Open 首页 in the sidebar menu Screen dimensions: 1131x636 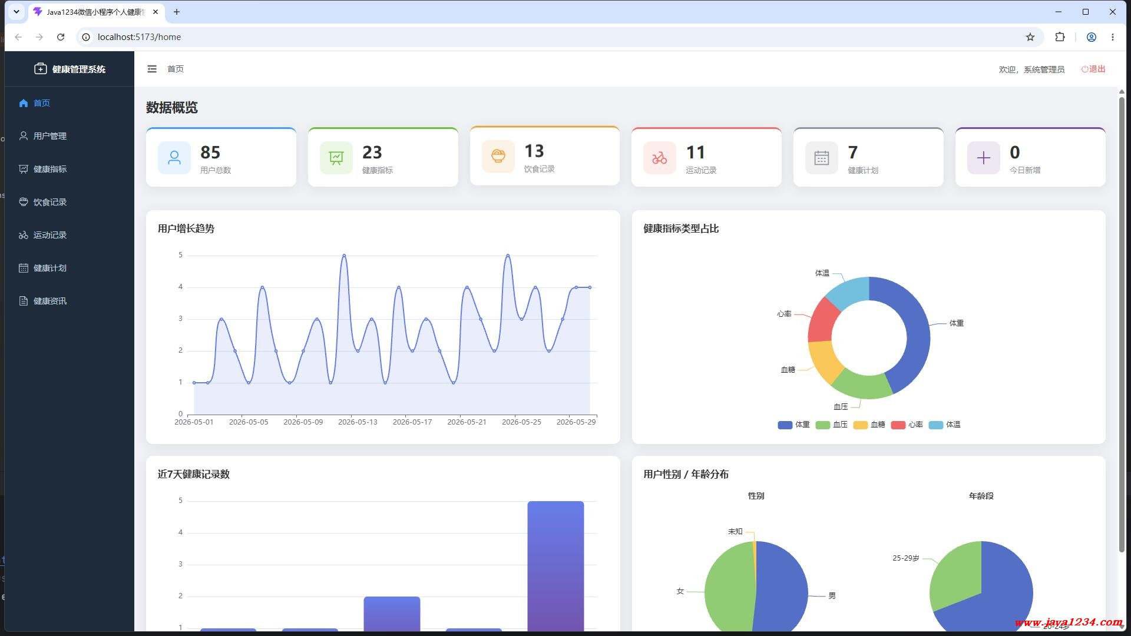tap(70, 103)
